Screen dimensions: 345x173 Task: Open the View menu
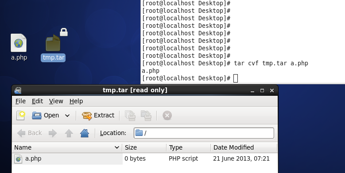coord(56,101)
